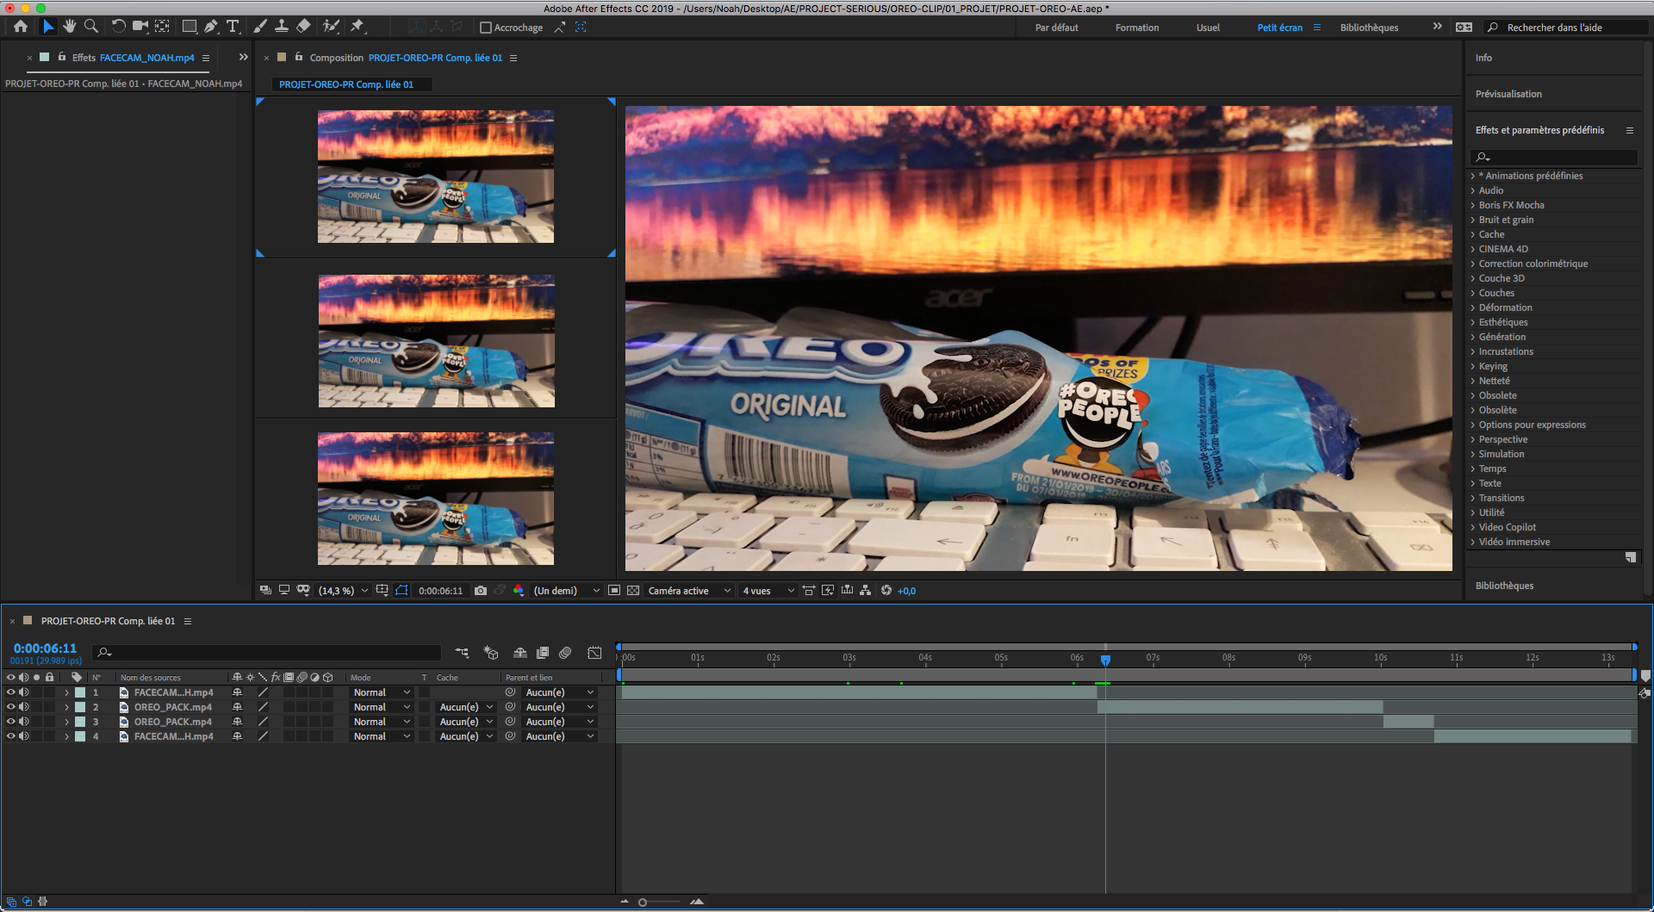This screenshot has height=912, width=1654.
Task: Select the Rotation tool
Action: (x=118, y=27)
